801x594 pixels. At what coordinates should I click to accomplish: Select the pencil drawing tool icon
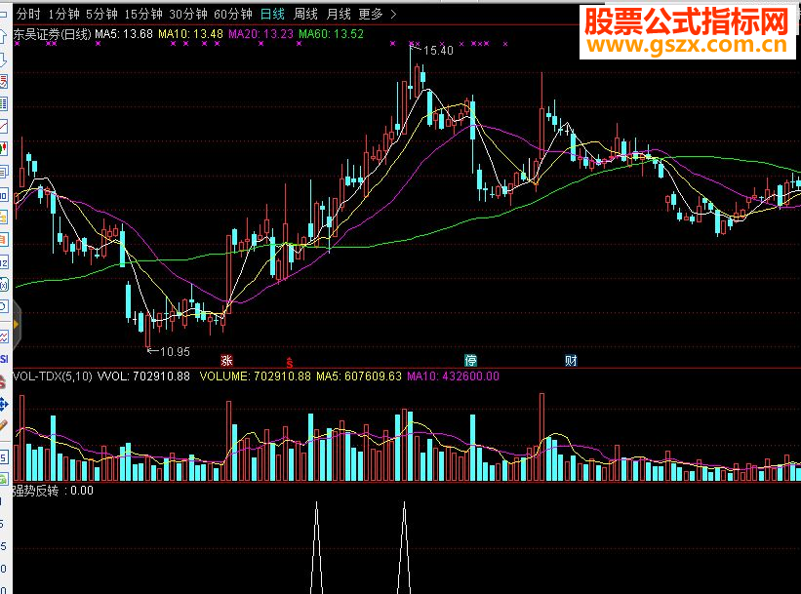click(4, 425)
